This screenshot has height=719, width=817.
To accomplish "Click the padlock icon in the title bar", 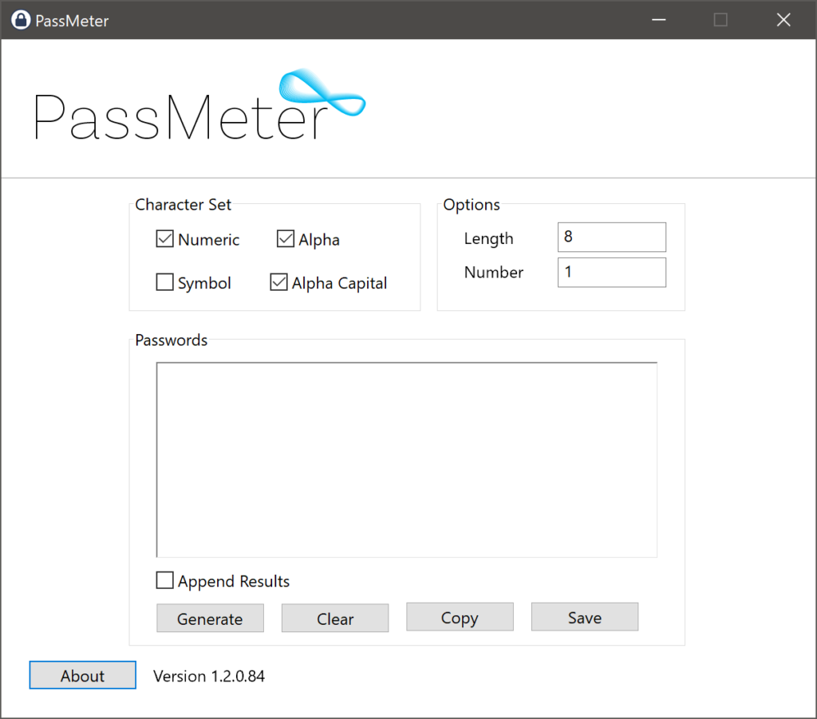I will tap(20, 20).
